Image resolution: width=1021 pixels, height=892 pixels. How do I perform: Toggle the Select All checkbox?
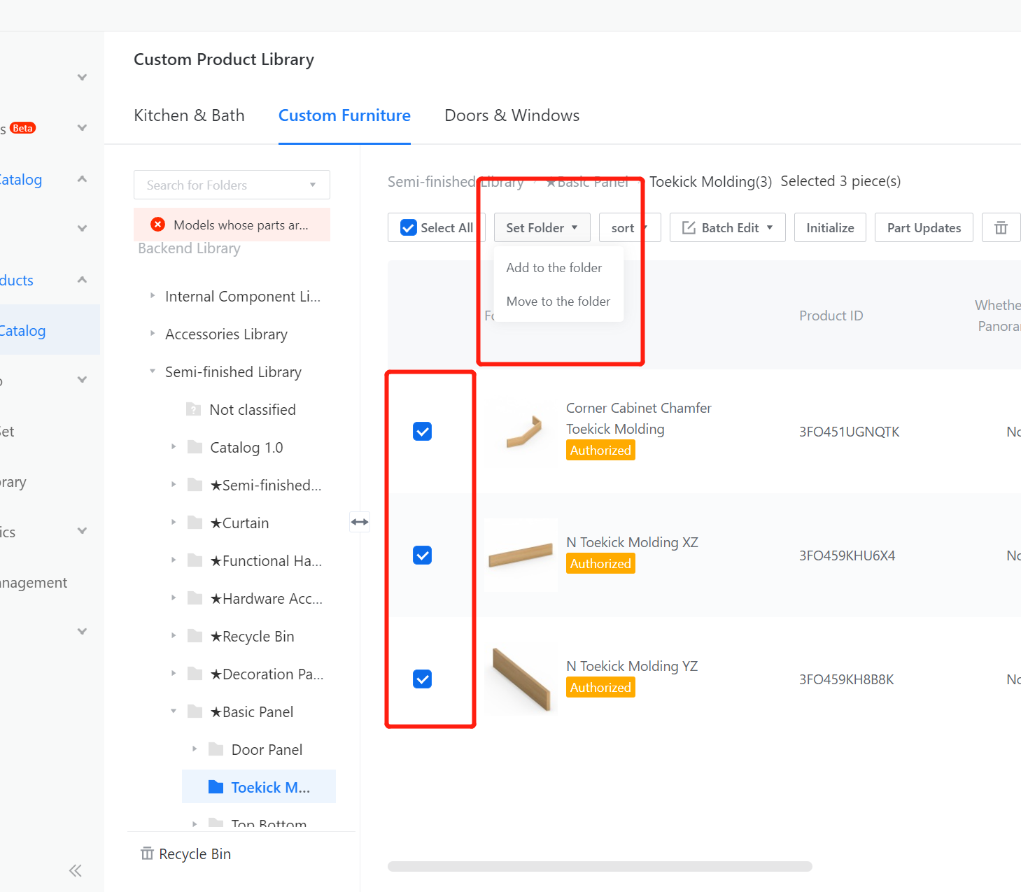[409, 228]
